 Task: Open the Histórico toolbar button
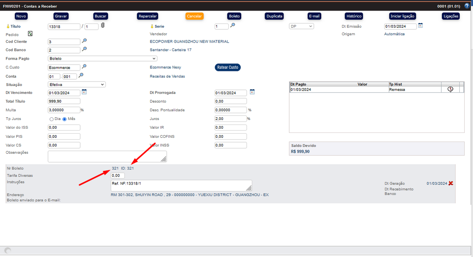coord(354,16)
